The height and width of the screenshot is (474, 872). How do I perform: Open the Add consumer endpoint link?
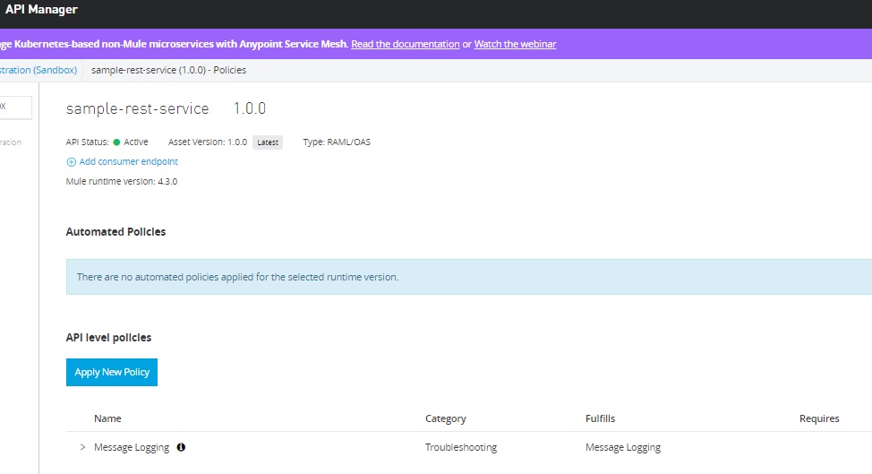[128, 161]
